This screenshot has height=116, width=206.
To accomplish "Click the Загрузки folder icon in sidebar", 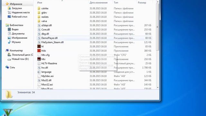I will [9, 8].
